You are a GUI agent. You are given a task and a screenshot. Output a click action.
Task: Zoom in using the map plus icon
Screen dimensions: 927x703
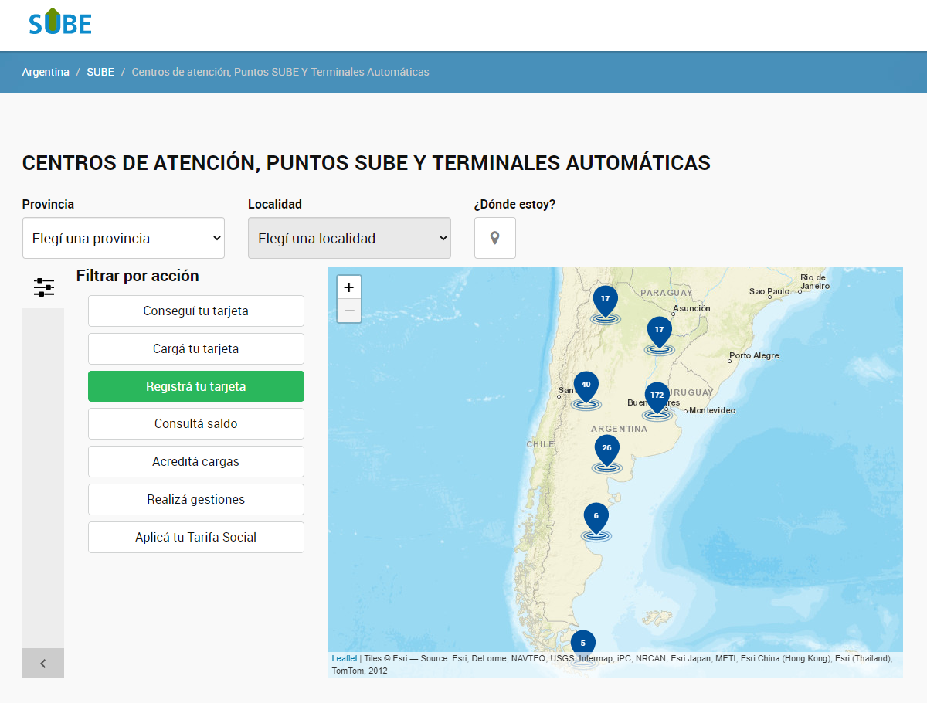[348, 286]
